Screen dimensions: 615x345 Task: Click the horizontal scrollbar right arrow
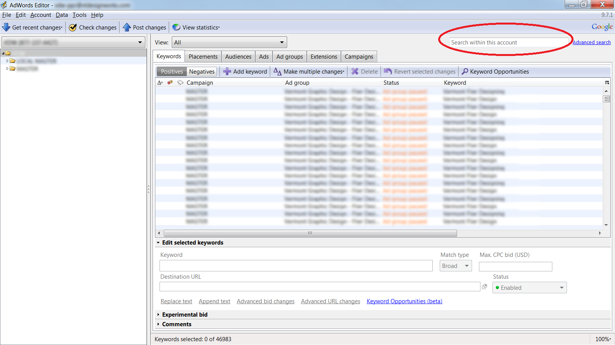point(600,233)
